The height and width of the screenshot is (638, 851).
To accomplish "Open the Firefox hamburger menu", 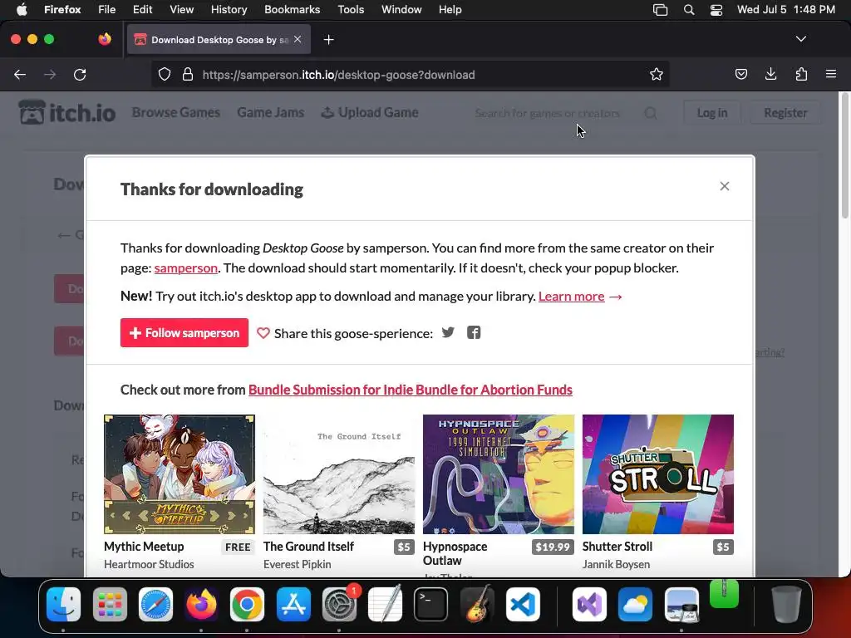I will click(831, 74).
